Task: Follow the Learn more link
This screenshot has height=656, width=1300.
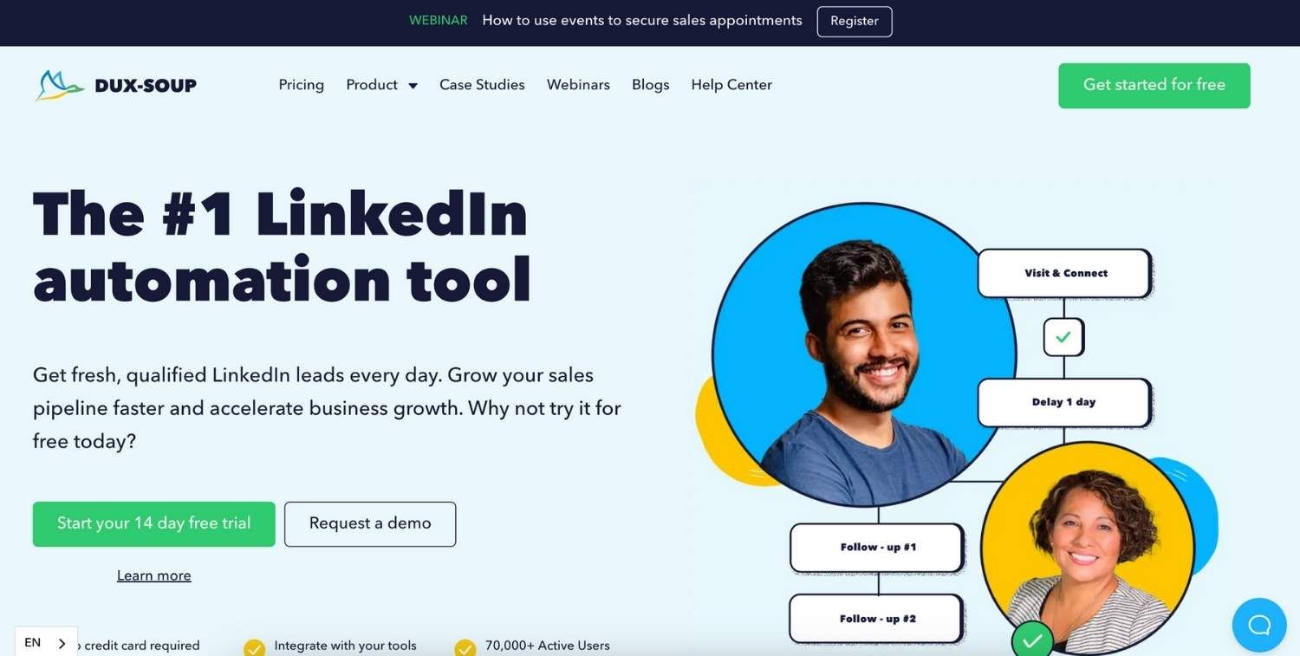Action: [x=154, y=575]
